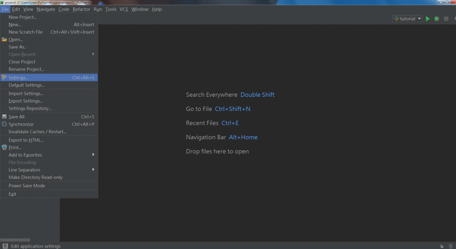Screen dimensions: 456x249
Task: Click the floppy disk icon beside Save All
Action: tap(4, 117)
